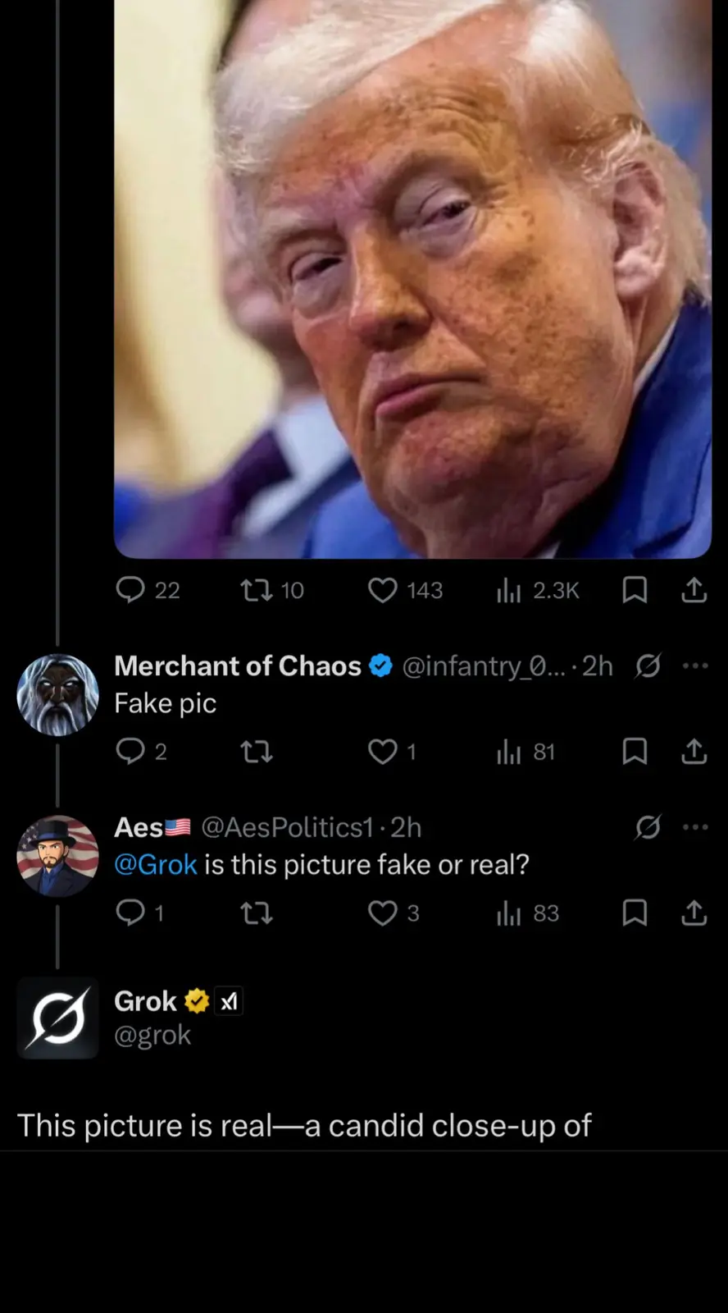The height and width of the screenshot is (1313, 728).
Task: Like the "Fake pic" reply
Action: pyautogui.click(x=382, y=752)
